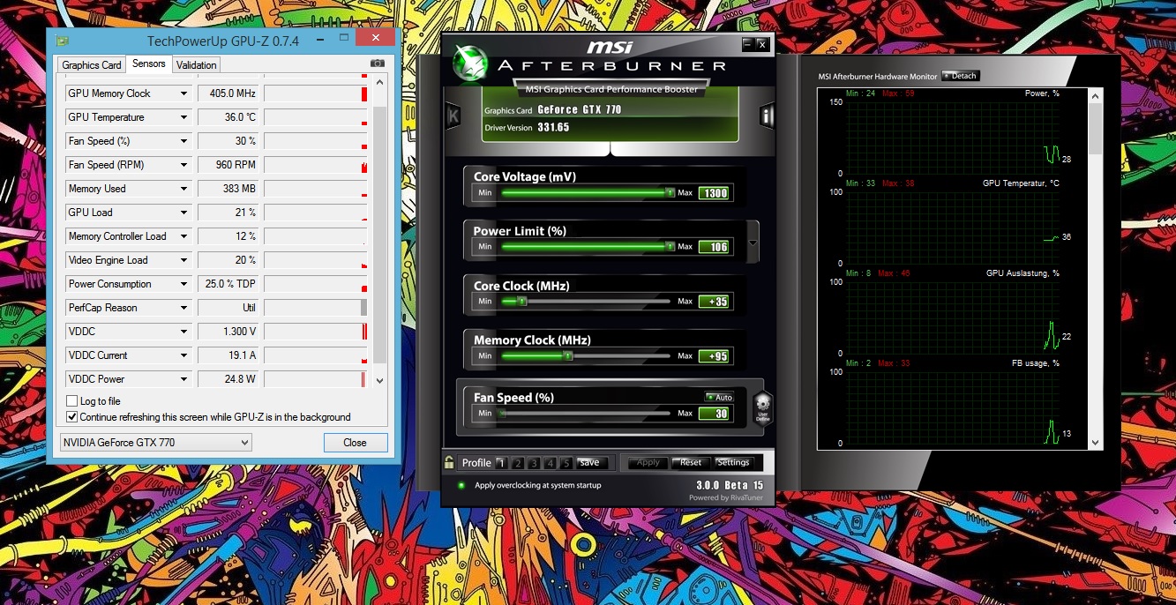Click the Power Limit slider handle
The height and width of the screenshot is (605, 1176).
pyautogui.click(x=670, y=247)
